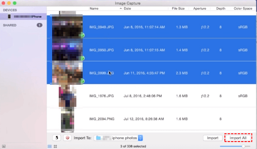
Task: Sort by the Aperture column header
Action: pos(200,8)
